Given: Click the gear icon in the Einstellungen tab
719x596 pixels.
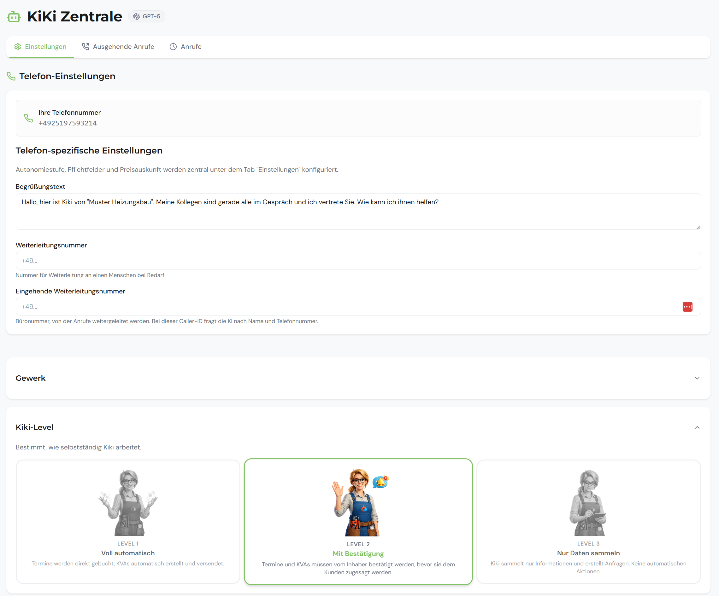Looking at the screenshot, I should point(18,47).
